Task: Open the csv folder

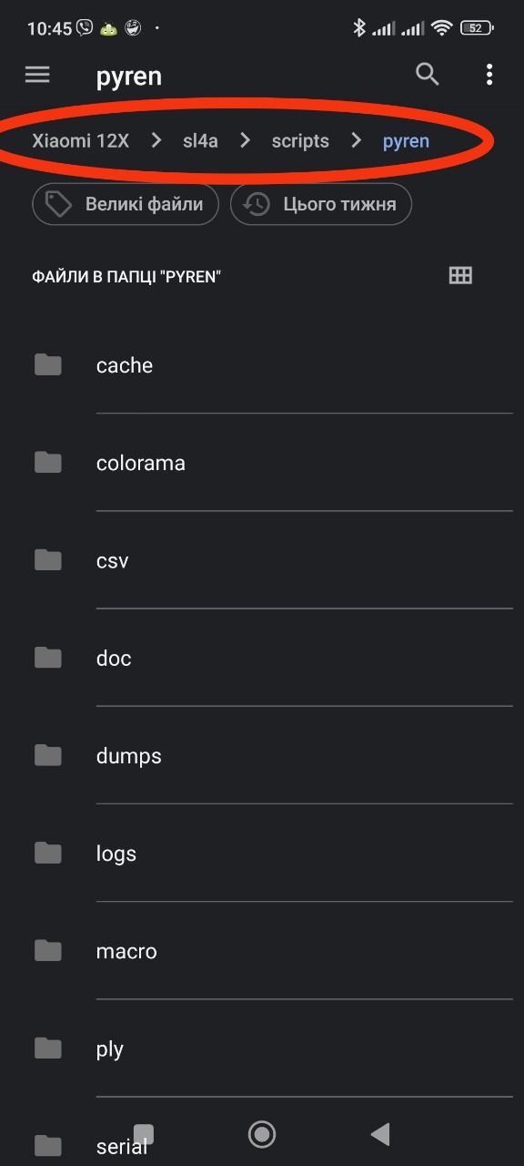Action: pyautogui.click(x=262, y=560)
